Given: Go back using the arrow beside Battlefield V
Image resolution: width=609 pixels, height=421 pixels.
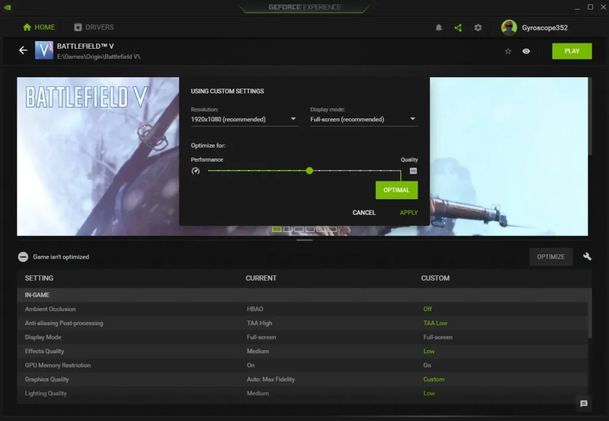Looking at the screenshot, I should [x=23, y=51].
